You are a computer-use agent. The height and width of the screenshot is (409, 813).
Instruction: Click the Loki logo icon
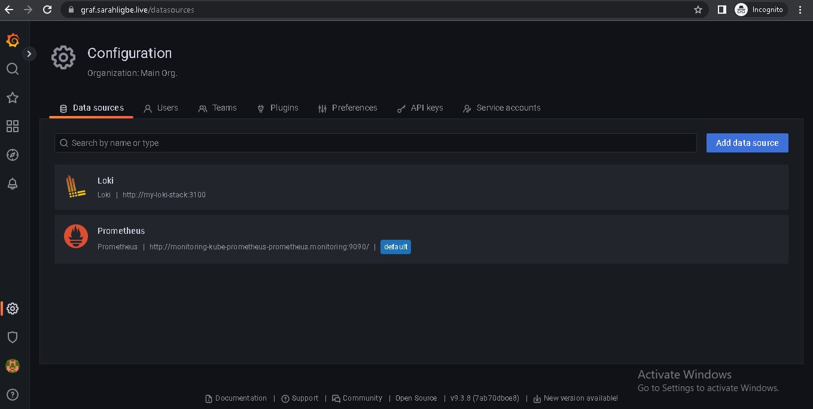(x=76, y=187)
